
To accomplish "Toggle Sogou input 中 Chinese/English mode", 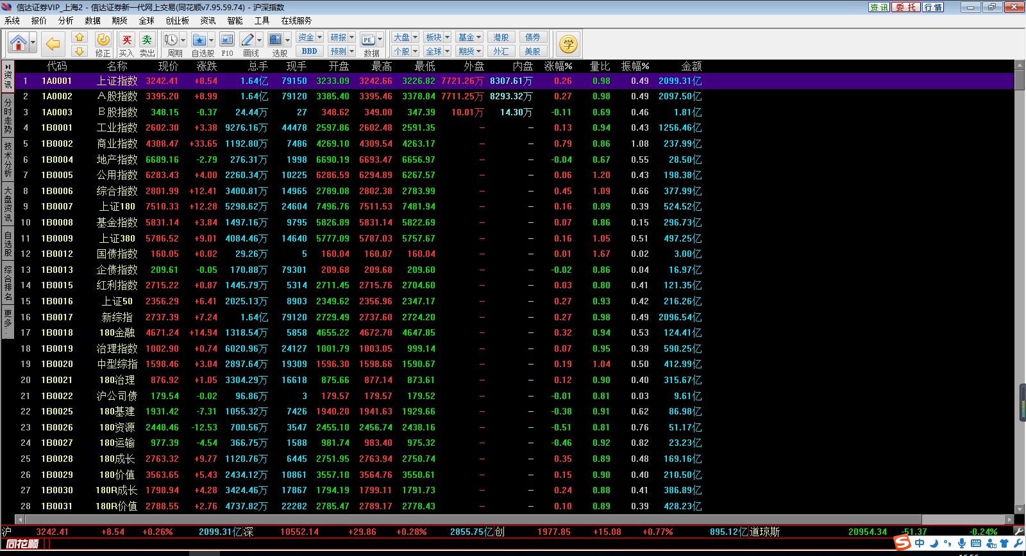I will [x=920, y=543].
